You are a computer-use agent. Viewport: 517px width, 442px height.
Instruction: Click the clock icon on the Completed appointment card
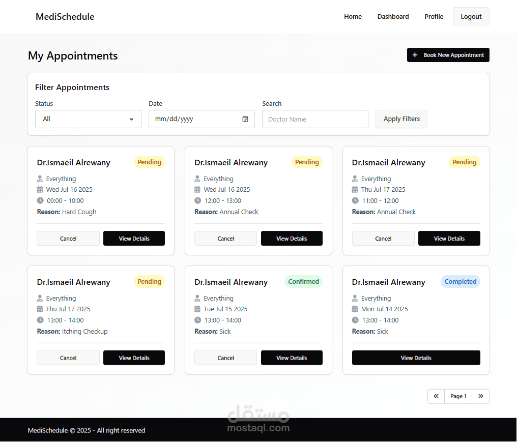(355, 320)
